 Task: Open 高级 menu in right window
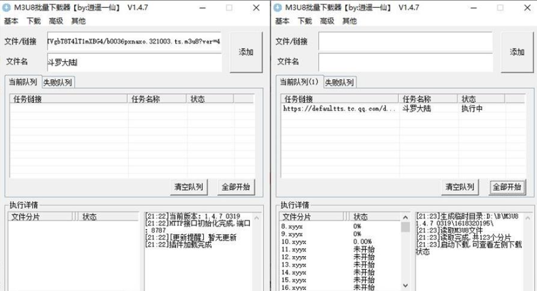pyautogui.click(x=327, y=21)
